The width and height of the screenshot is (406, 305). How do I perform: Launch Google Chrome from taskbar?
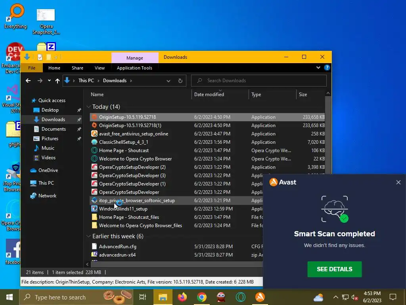click(202, 297)
